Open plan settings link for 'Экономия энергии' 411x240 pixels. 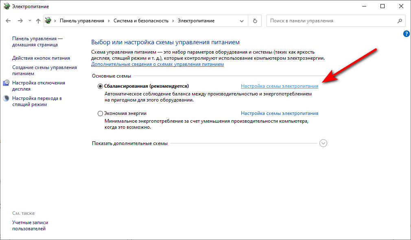click(x=280, y=113)
